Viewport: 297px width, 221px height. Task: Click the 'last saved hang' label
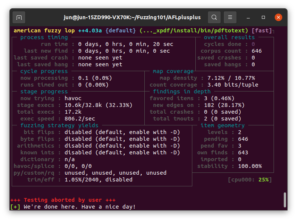click(42, 64)
